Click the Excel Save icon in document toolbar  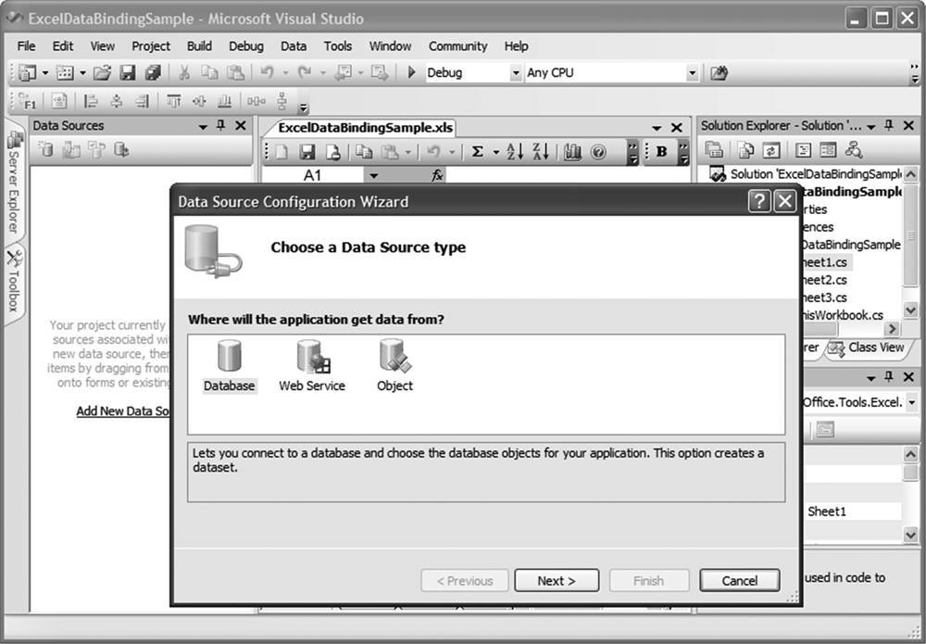tap(307, 153)
